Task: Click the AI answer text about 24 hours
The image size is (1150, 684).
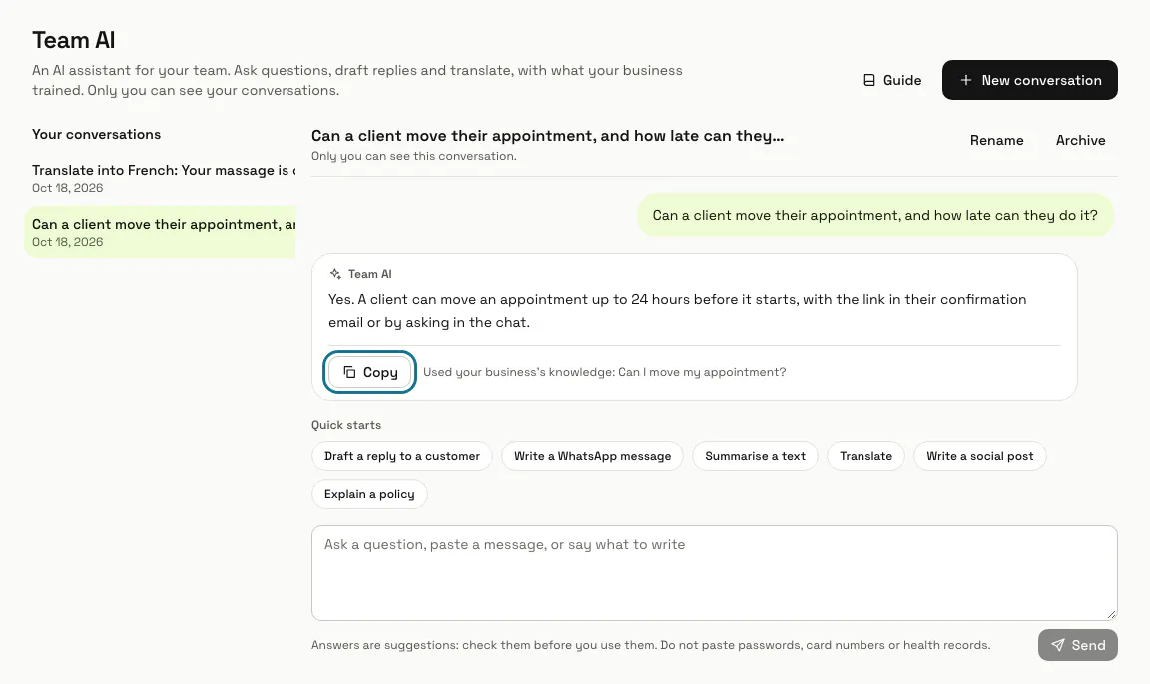Action: [x=677, y=311]
